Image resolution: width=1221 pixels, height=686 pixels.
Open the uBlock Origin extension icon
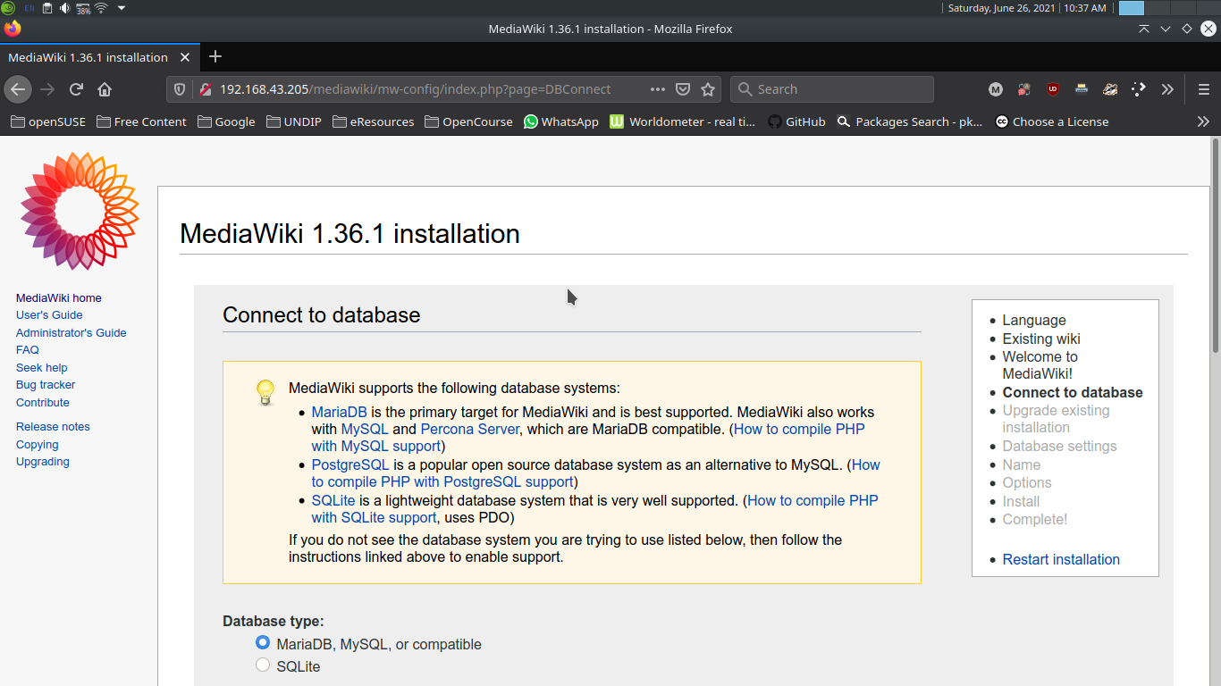tap(1053, 89)
